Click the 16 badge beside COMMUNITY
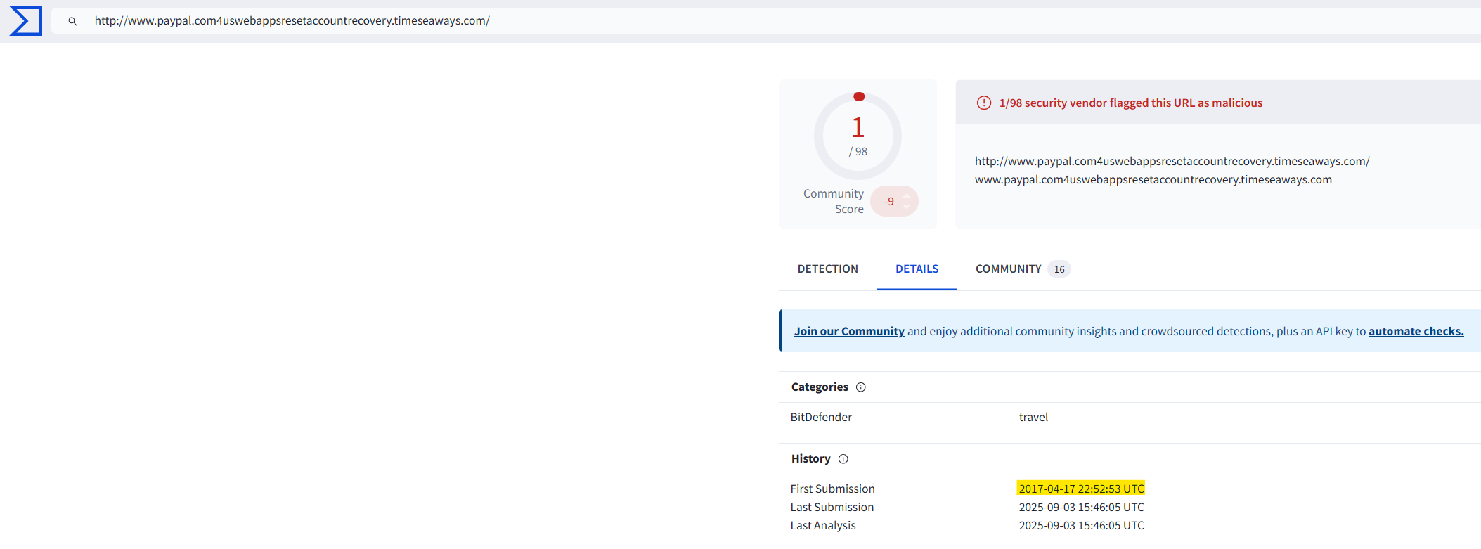The image size is (1481, 549). 1059,269
